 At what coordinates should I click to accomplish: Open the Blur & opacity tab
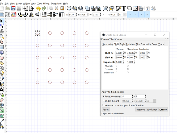click(x=143, y=44)
